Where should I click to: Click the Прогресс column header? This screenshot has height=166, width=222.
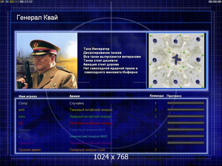click(x=174, y=96)
